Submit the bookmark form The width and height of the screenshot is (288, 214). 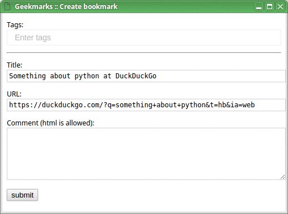pos(22,195)
